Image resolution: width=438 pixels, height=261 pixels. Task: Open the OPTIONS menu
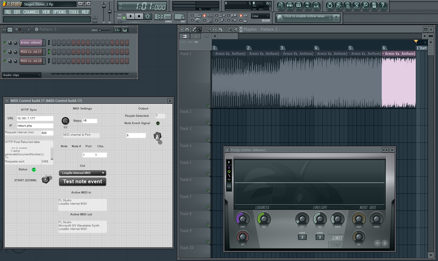[59, 12]
